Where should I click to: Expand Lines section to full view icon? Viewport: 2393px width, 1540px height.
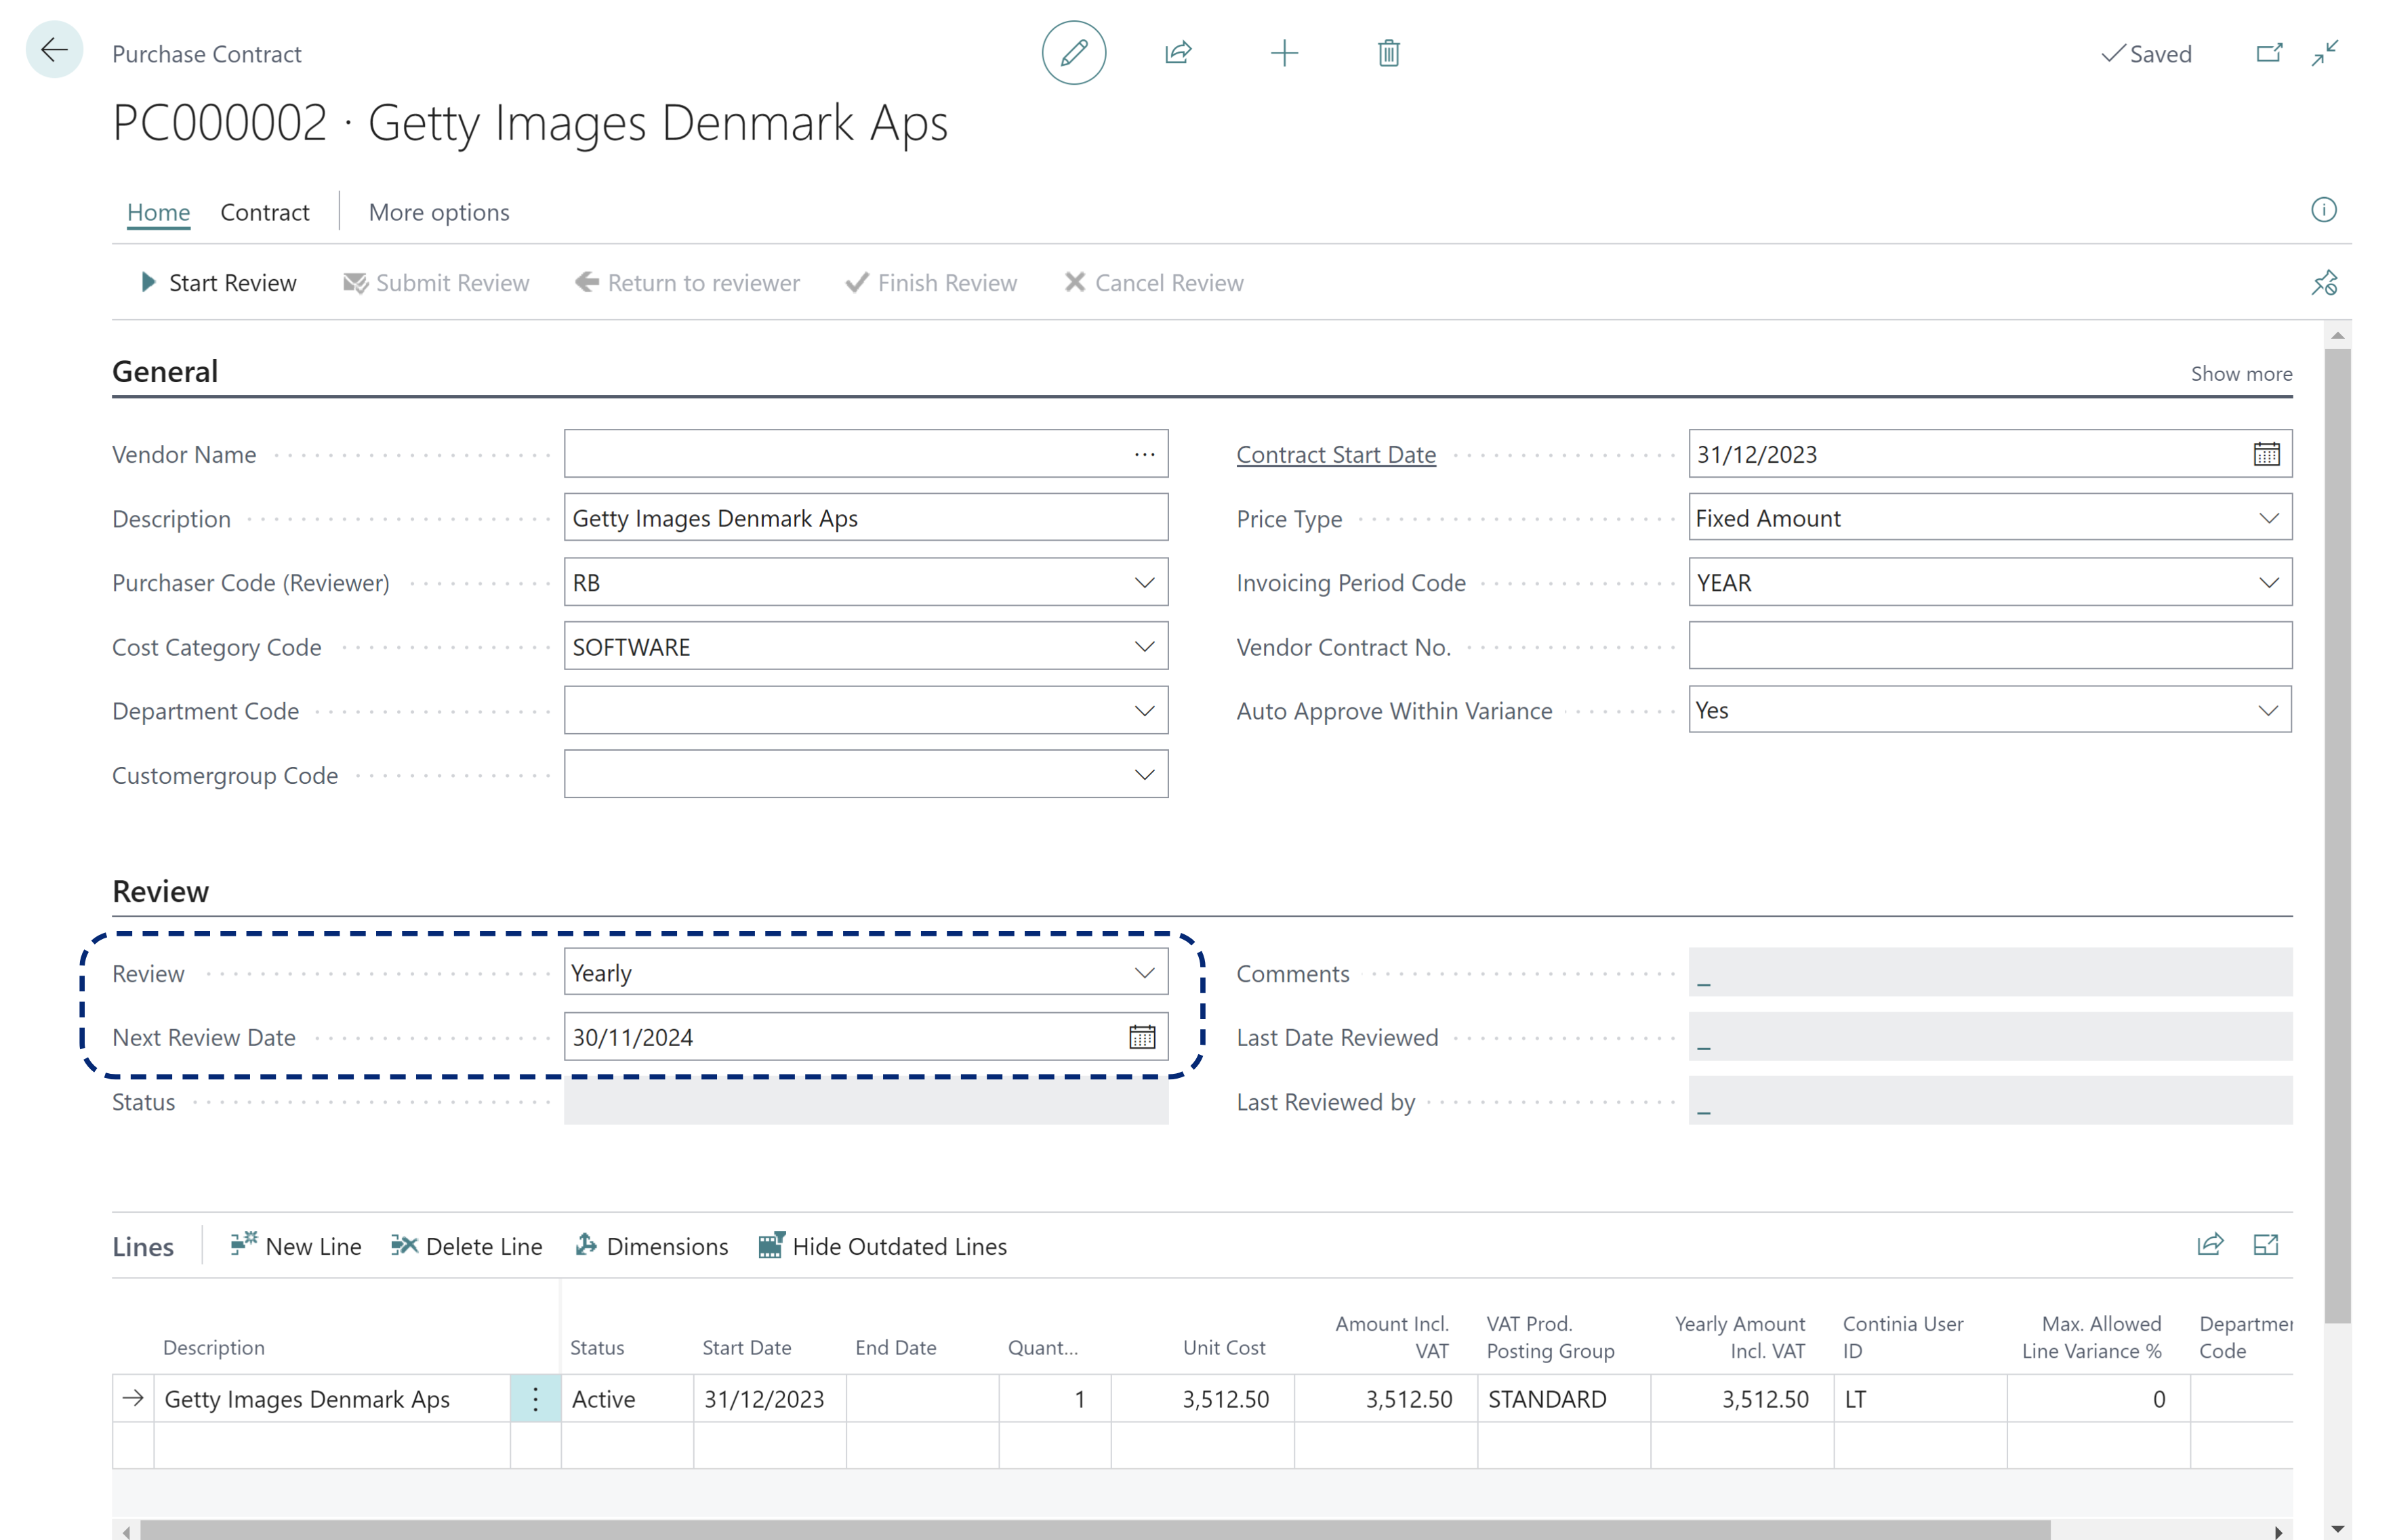(2265, 1245)
